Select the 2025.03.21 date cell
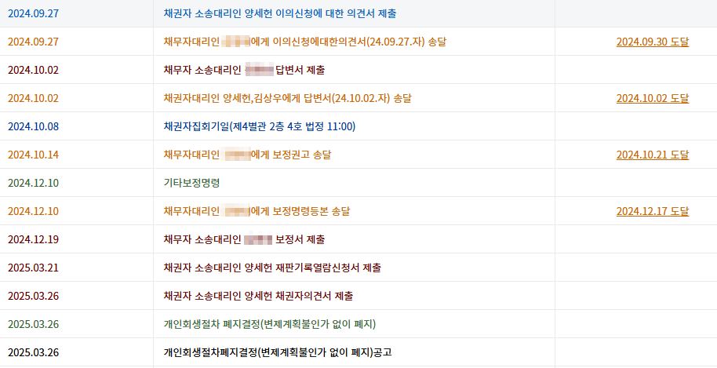This screenshot has width=717, height=368. coord(33,268)
